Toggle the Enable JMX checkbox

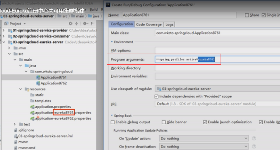261,122
